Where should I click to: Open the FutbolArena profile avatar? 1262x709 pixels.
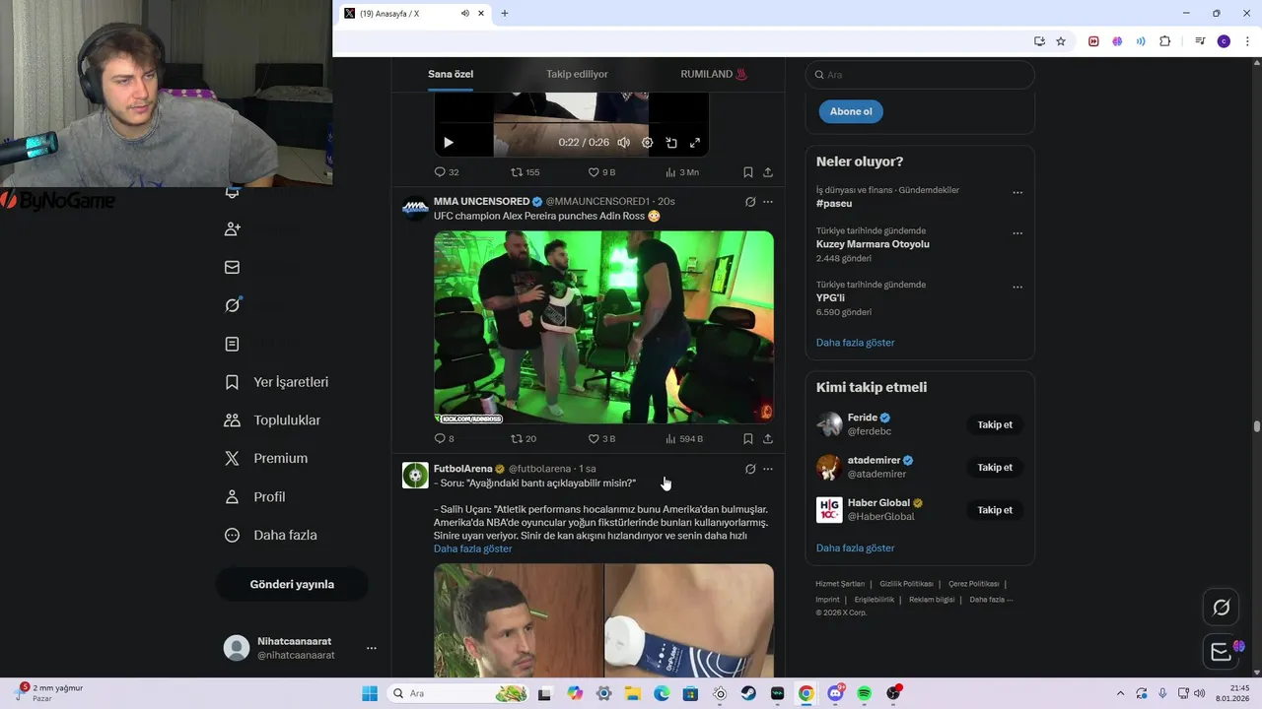pos(415,475)
